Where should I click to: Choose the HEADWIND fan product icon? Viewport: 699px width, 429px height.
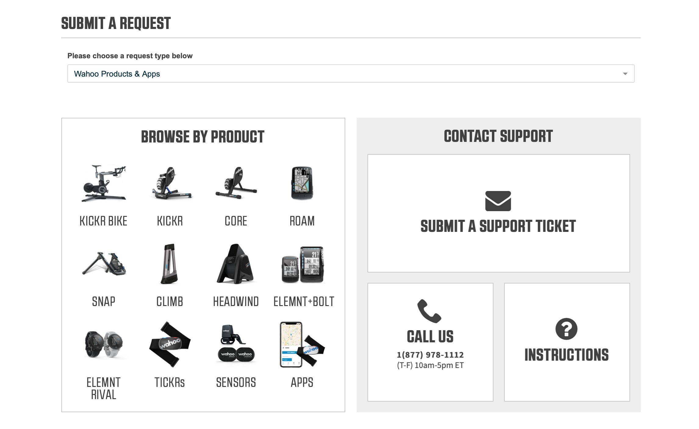(235, 264)
